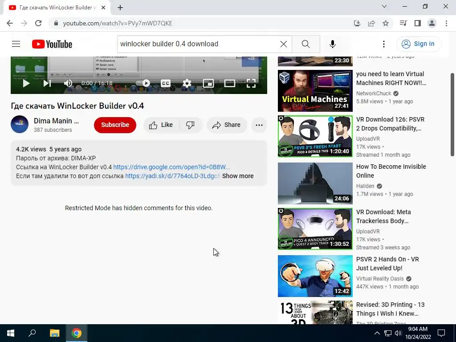456x342 pixels.
Task: Click the Sign in button
Action: click(419, 44)
